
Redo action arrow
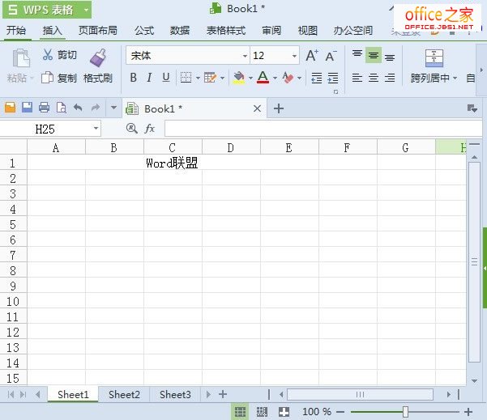[x=96, y=108]
